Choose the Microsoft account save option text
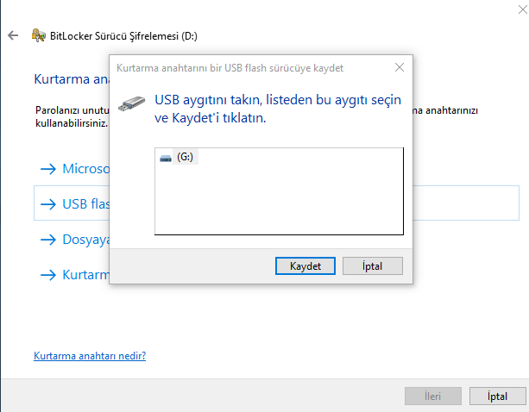 [x=86, y=169]
